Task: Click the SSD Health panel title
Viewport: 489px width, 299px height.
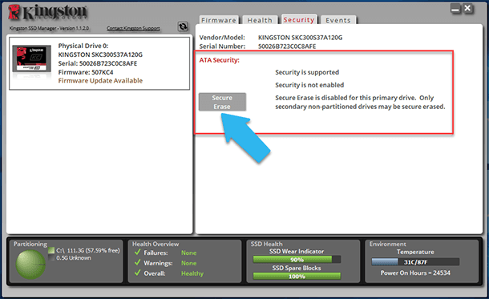Action: click(x=267, y=244)
